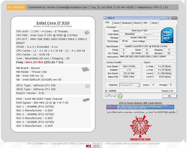Image resolution: width=187 pixels, height=148 pixels.
Task: Click the Intel Core i7 920 title link
Action: pos(53,23)
